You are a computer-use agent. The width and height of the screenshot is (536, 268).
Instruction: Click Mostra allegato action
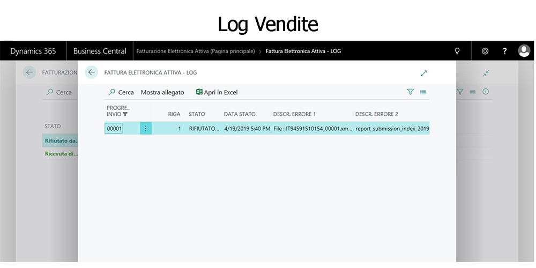pos(162,92)
